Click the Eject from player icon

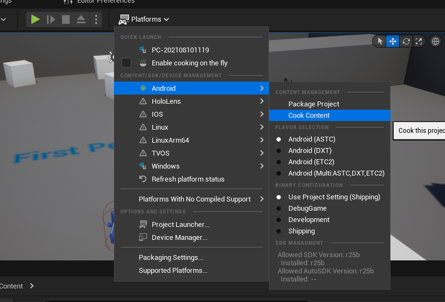[x=80, y=19]
